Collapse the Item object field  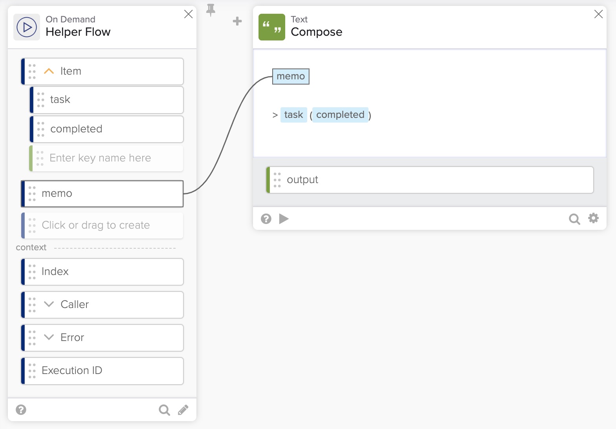point(49,71)
